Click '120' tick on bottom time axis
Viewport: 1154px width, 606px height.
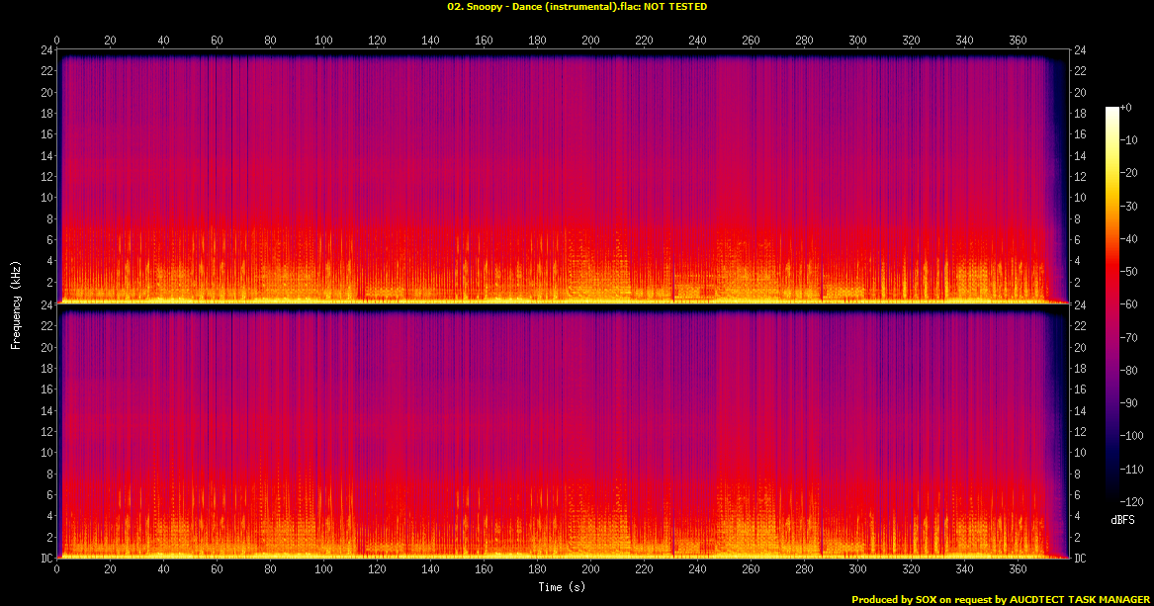pos(377,568)
